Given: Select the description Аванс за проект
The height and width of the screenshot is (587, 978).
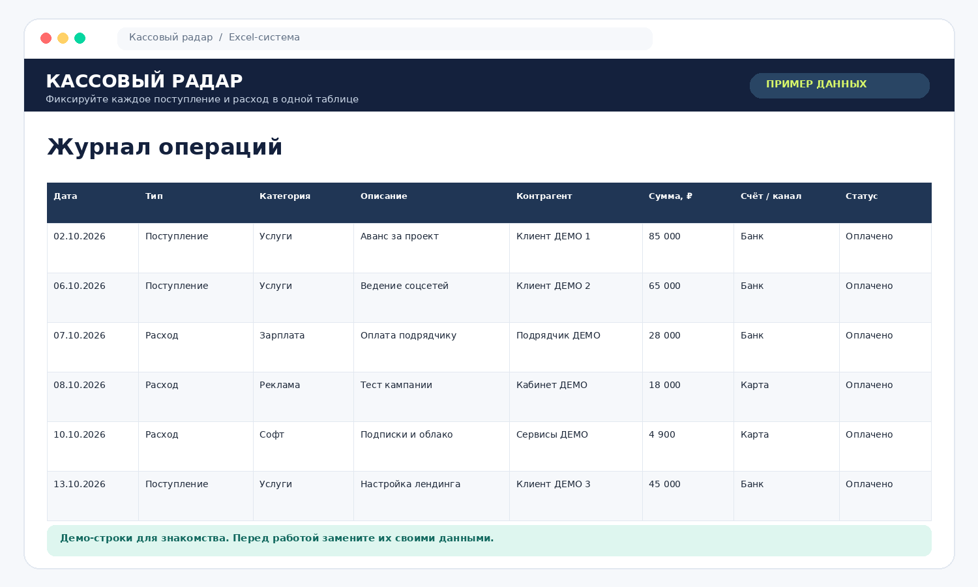Looking at the screenshot, I should [x=432, y=248].
